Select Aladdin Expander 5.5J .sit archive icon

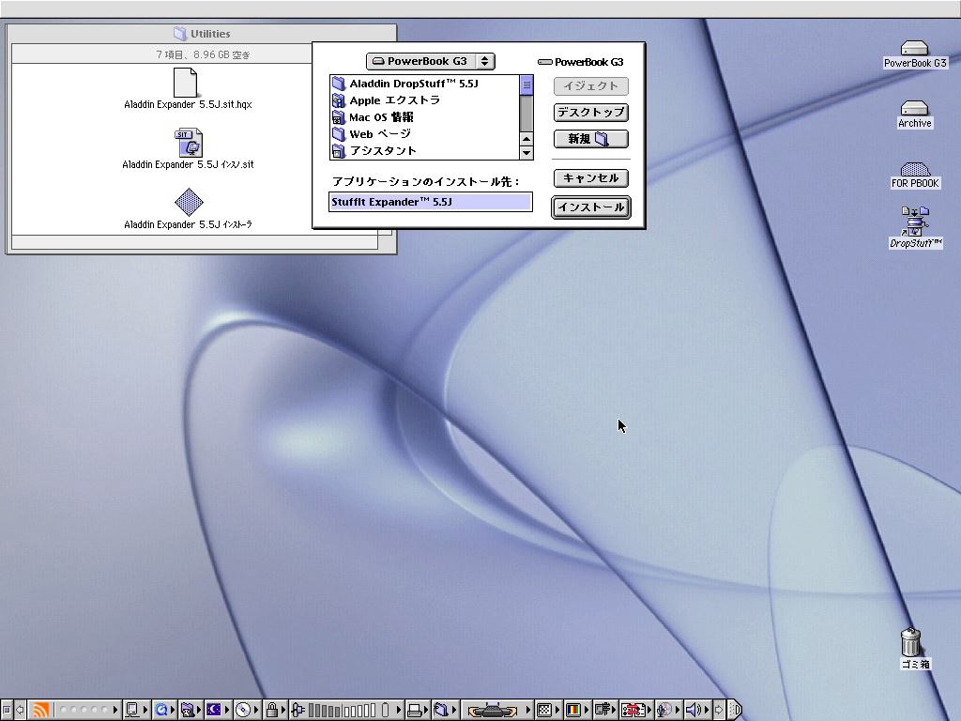189,143
